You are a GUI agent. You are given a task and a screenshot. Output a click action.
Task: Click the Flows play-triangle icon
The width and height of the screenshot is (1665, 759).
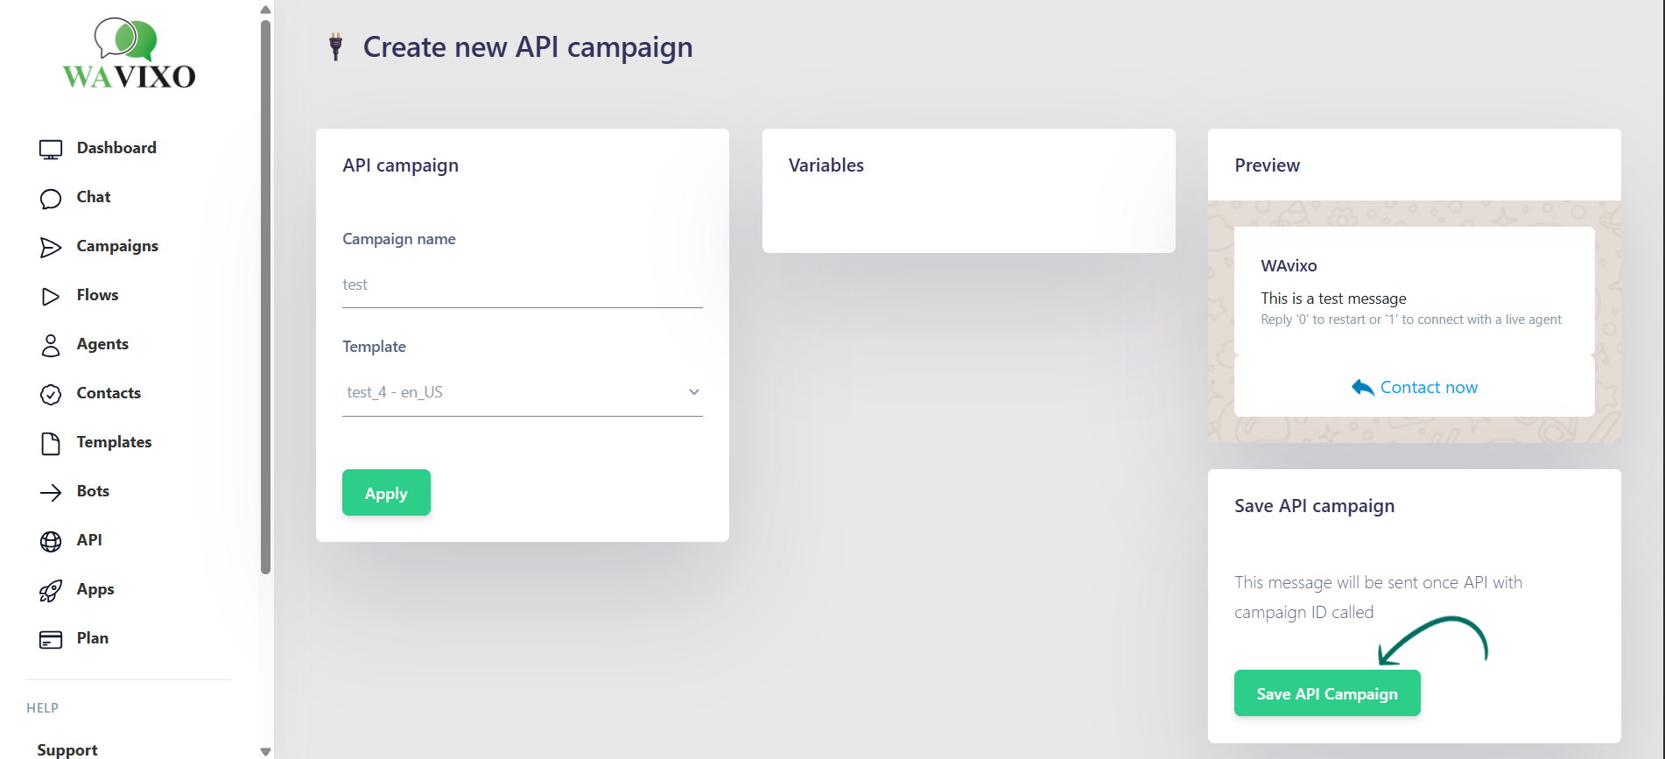click(x=51, y=297)
